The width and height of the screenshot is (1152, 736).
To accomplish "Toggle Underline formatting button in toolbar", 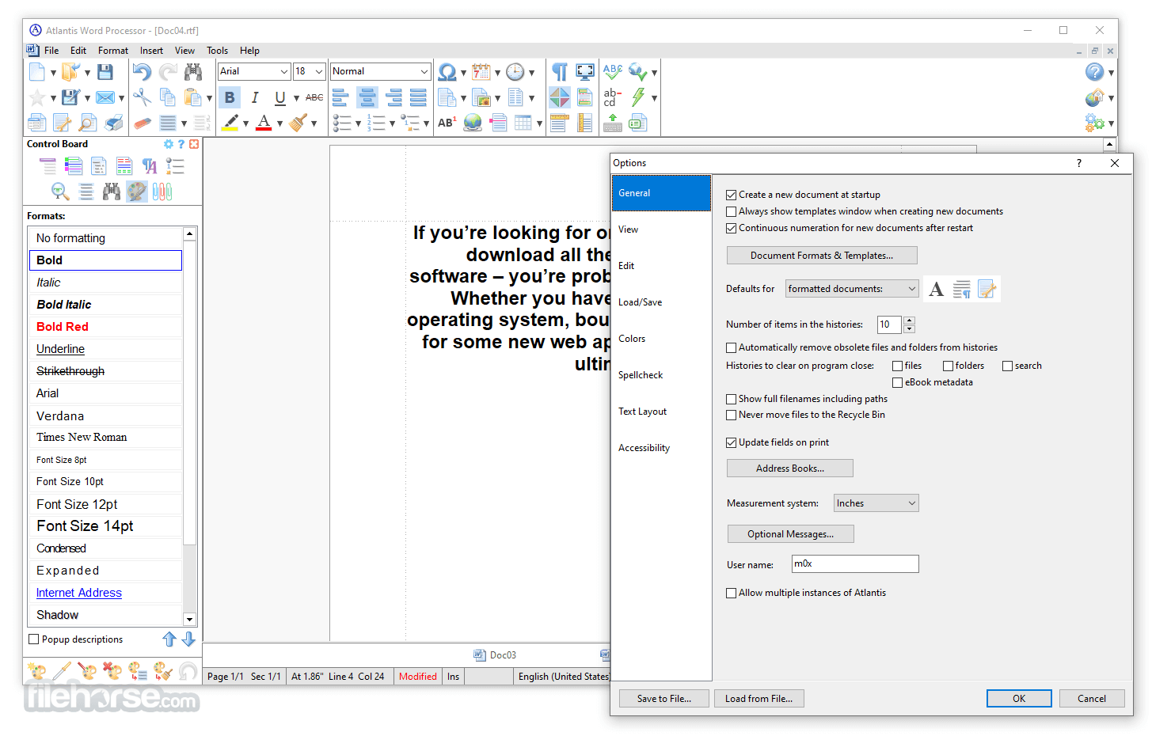I will click(x=280, y=97).
